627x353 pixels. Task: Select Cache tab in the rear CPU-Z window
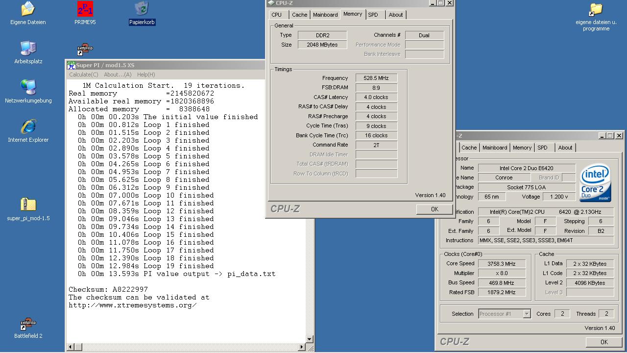point(469,148)
